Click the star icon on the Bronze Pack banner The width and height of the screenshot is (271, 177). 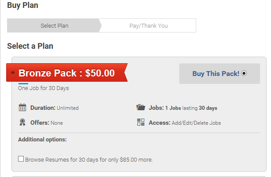[x=13, y=73]
